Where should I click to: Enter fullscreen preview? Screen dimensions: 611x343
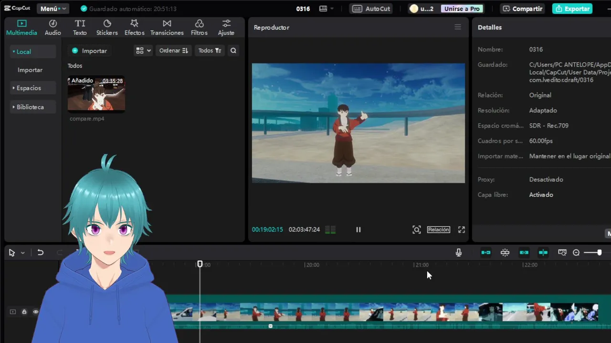click(x=462, y=230)
